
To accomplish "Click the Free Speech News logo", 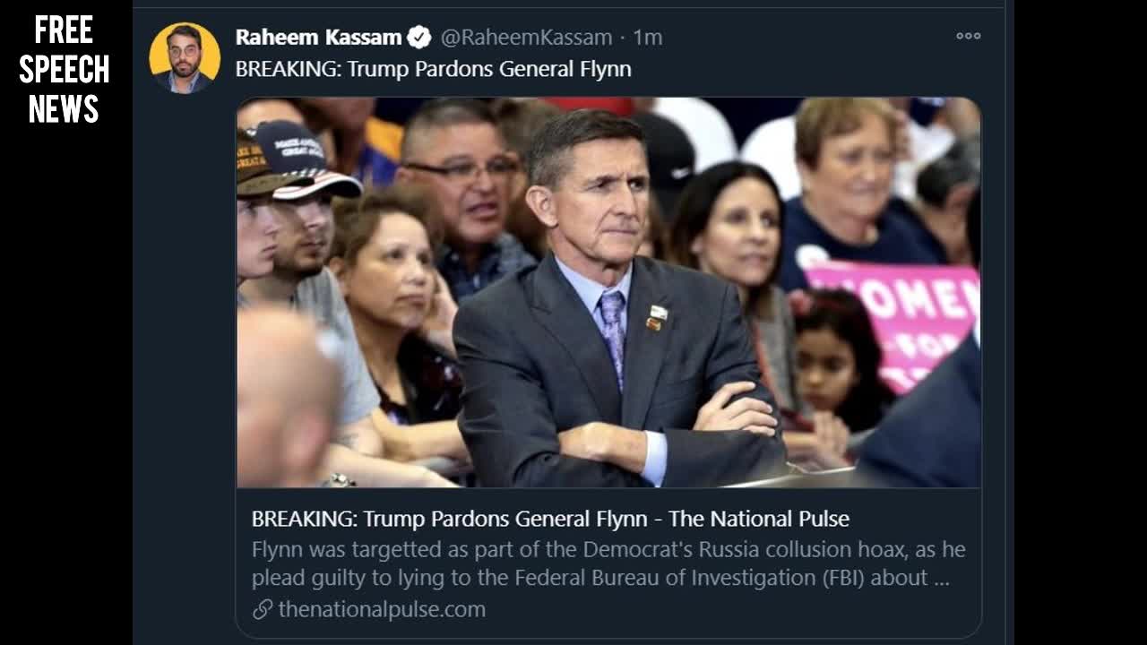I will click(x=65, y=70).
